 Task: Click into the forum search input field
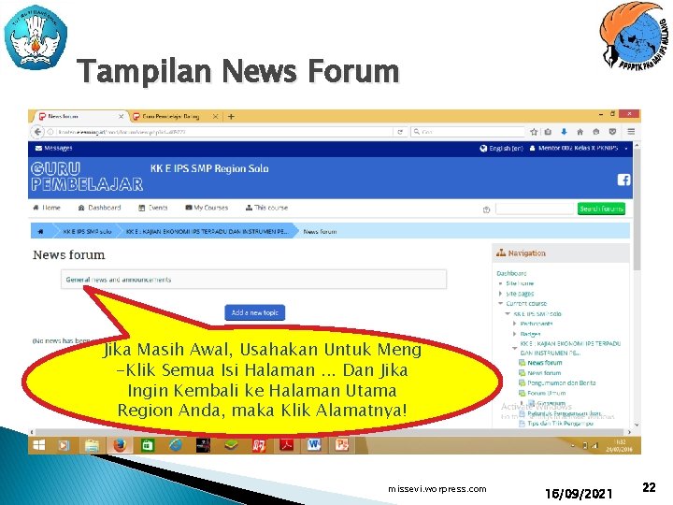pos(535,209)
